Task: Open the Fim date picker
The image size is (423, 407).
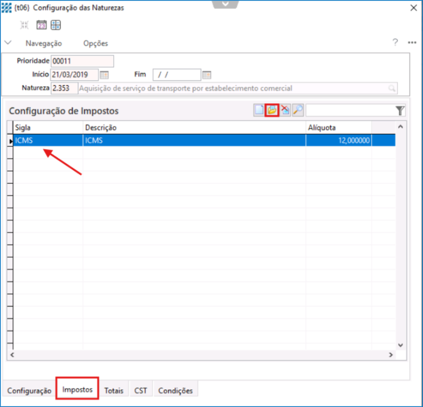Action: click(207, 75)
